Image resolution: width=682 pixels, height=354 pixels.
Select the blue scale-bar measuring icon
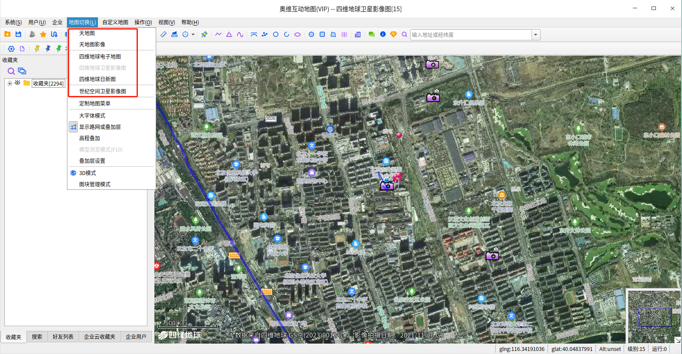tap(174, 34)
